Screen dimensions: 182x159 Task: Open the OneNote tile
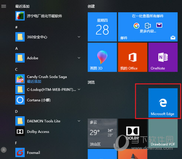pyautogui.click(x=163, y=57)
